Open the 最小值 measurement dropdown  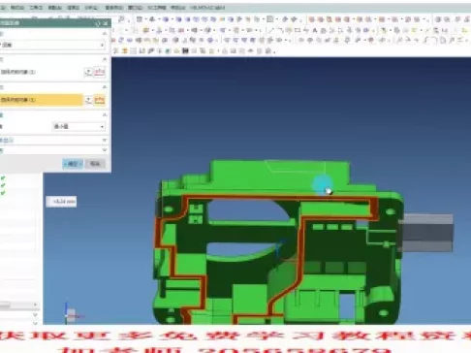pos(78,127)
